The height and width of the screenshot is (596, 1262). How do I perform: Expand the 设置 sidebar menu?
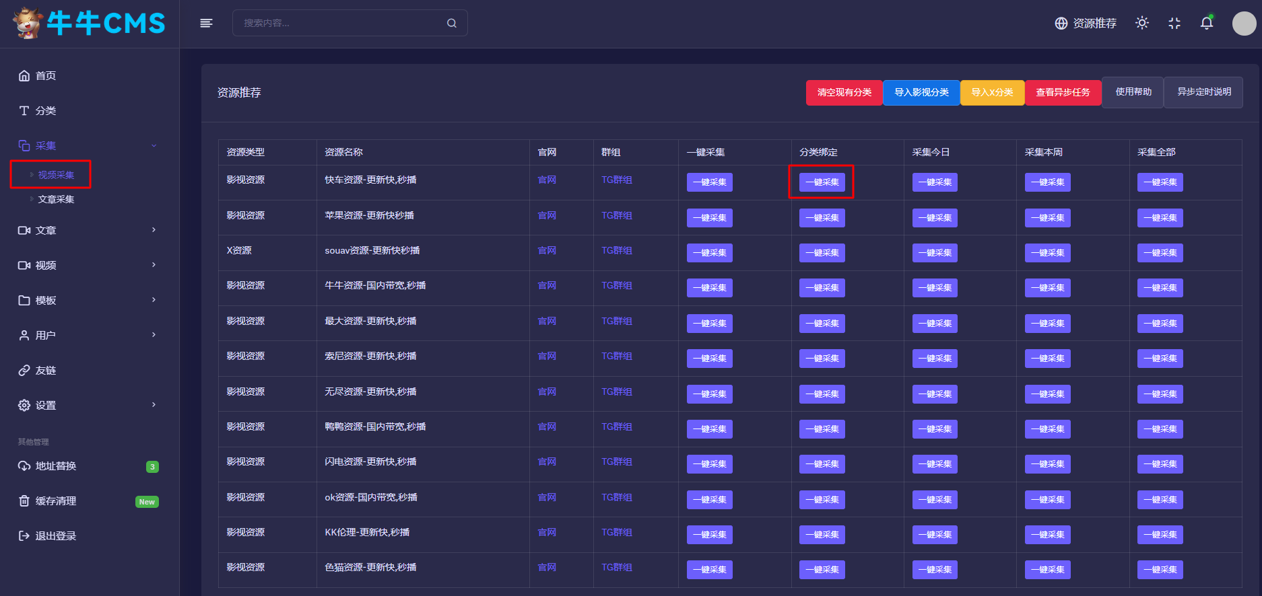[88, 406]
